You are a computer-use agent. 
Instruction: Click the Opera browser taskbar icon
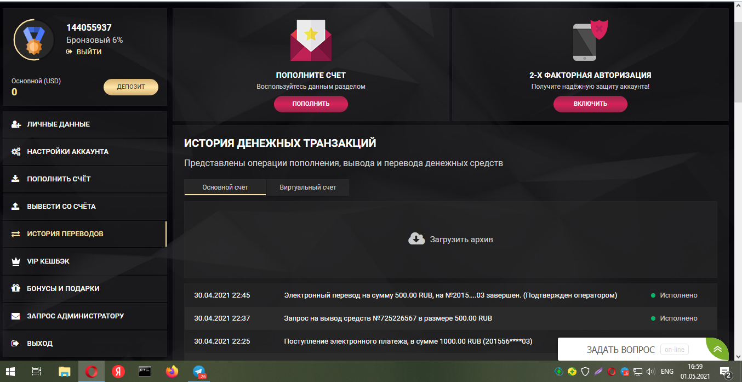(x=92, y=372)
